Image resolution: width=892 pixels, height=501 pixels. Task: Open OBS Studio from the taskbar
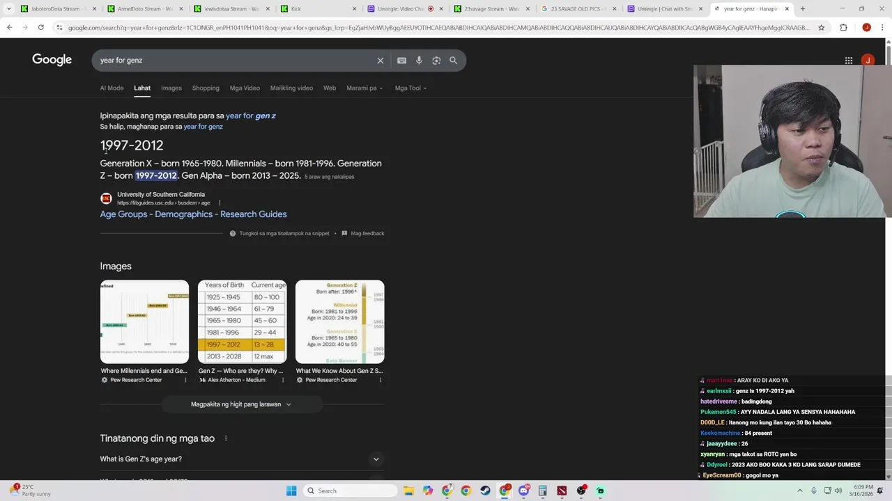[581, 491]
